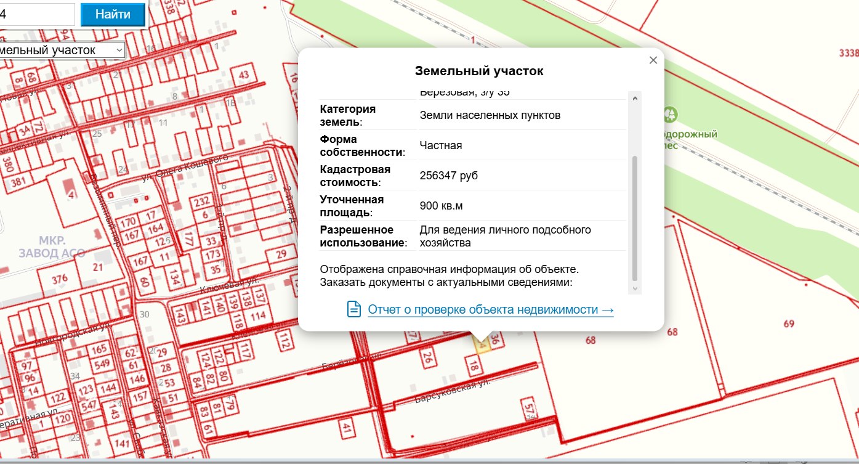Click the 'МКР. ЗАВОД АСО' district label
The image size is (859, 464).
pyautogui.click(x=52, y=246)
